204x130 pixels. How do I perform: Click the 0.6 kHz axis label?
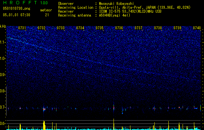click(x=3, y=123)
